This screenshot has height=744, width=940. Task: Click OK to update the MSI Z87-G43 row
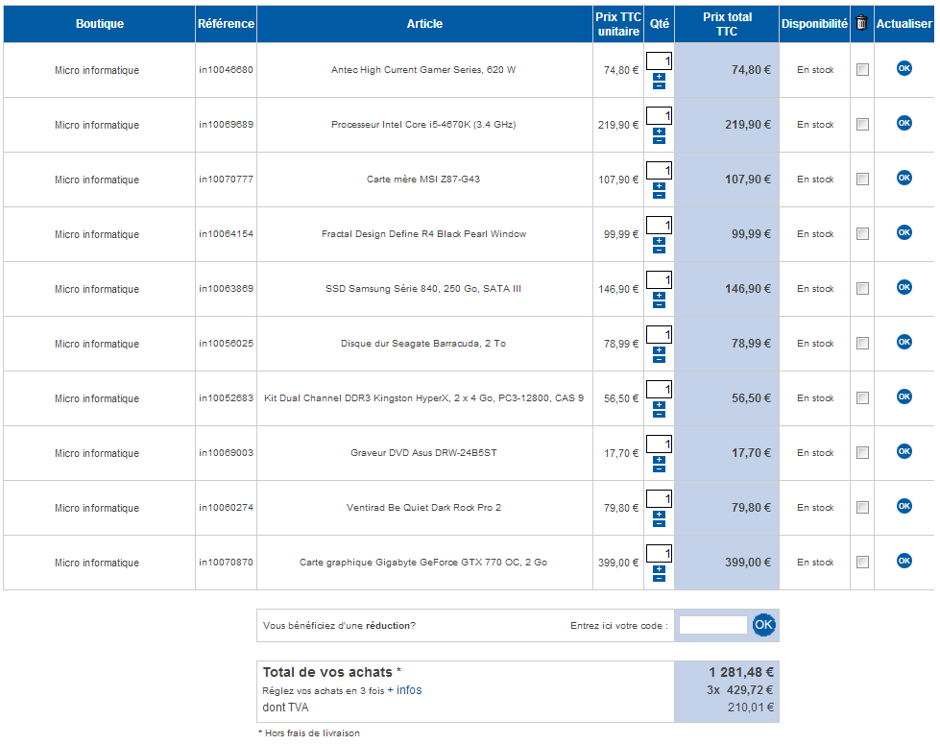point(904,178)
